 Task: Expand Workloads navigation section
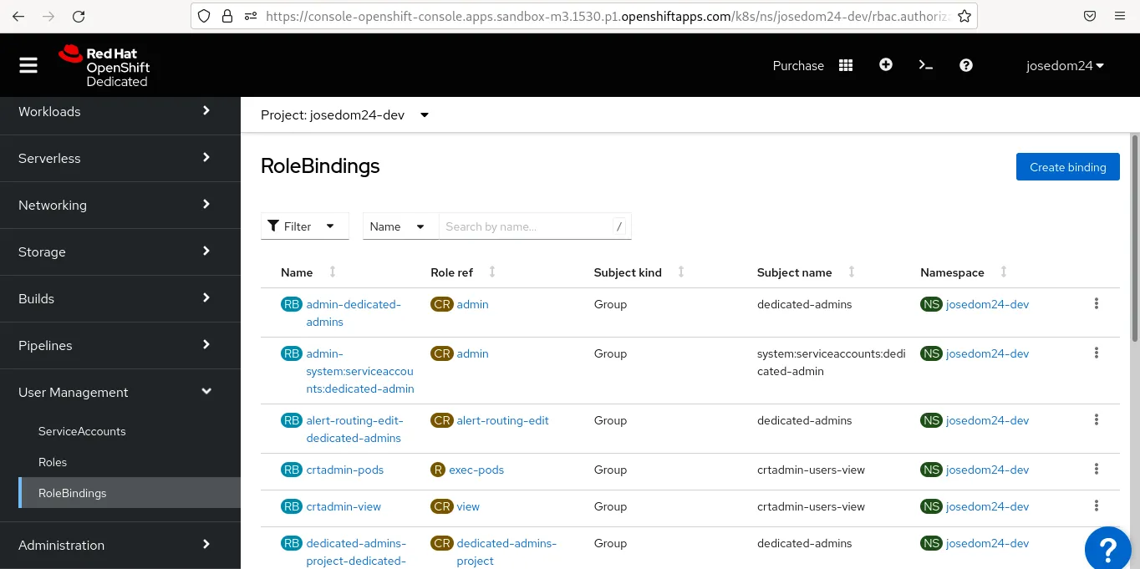click(120, 111)
